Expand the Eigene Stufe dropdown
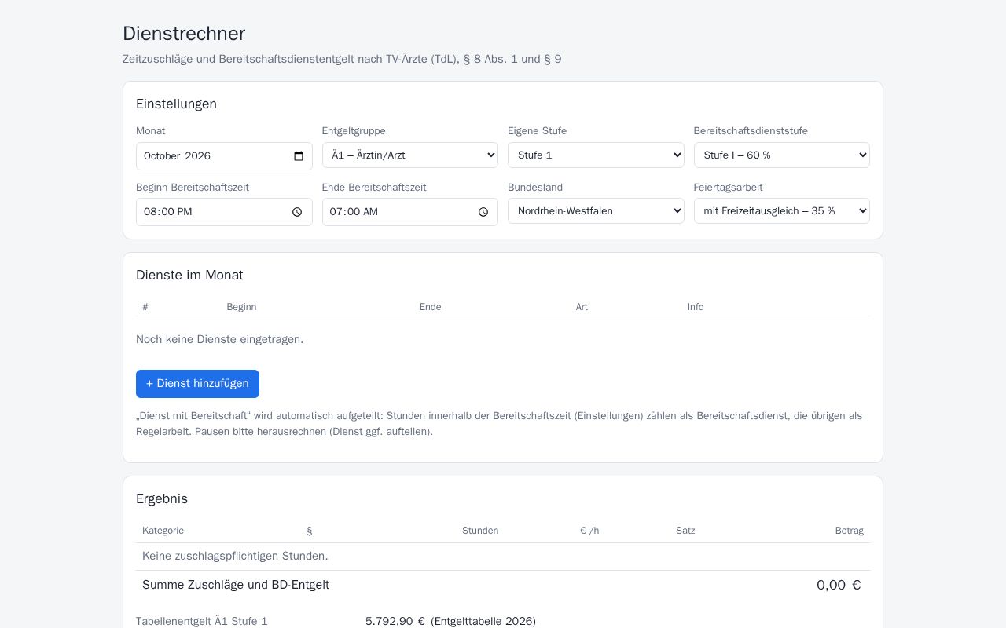 (x=596, y=155)
